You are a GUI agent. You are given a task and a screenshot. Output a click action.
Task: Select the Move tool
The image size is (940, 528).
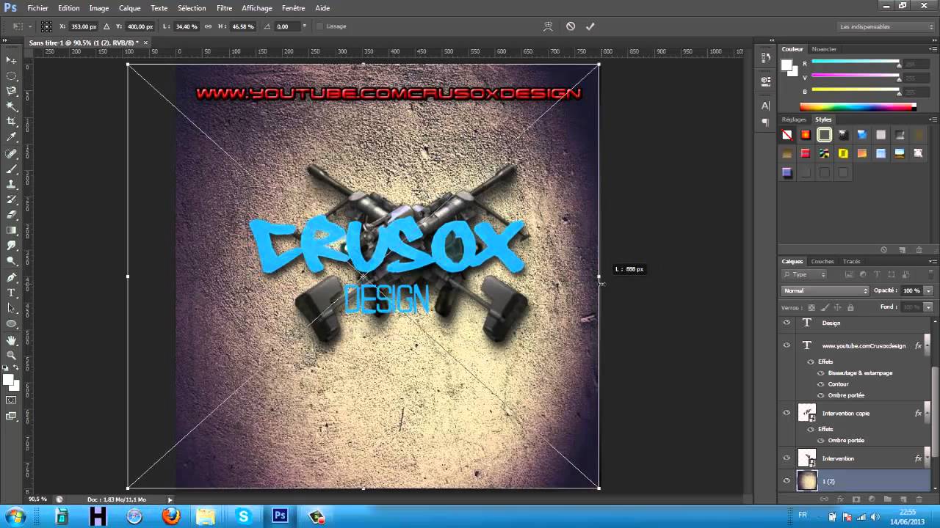click(x=11, y=60)
